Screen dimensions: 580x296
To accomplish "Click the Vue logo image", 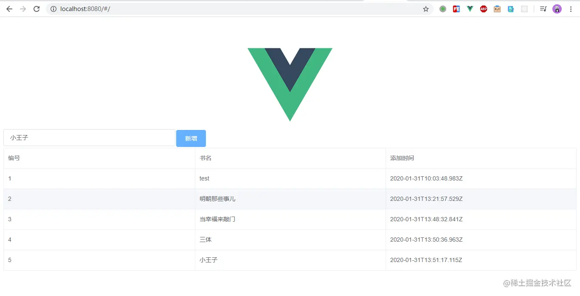I will coord(290,85).
